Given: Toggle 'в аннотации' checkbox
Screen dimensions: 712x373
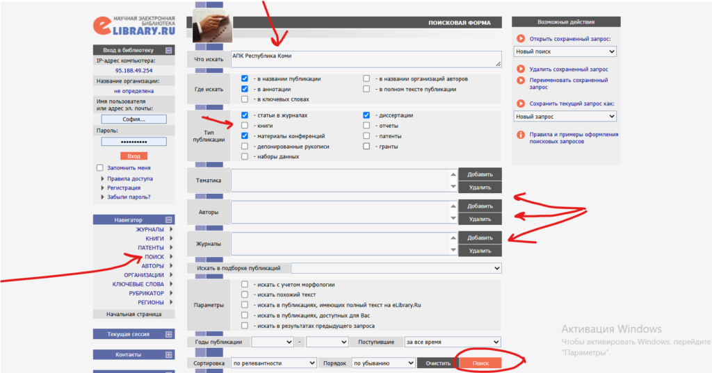Looking at the screenshot, I should [245, 89].
